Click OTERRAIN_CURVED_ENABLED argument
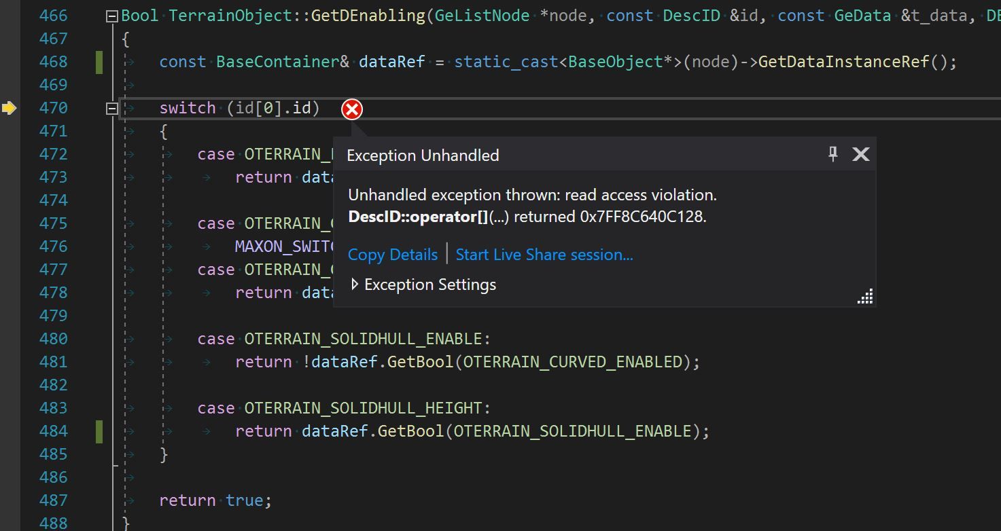The width and height of the screenshot is (1001, 531). 573,362
